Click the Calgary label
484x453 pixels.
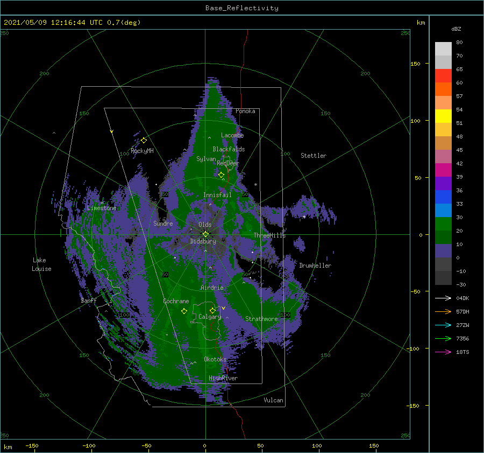point(210,317)
